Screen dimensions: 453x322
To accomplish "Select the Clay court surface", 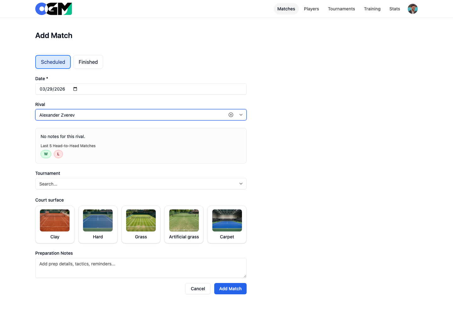I will [x=55, y=225].
